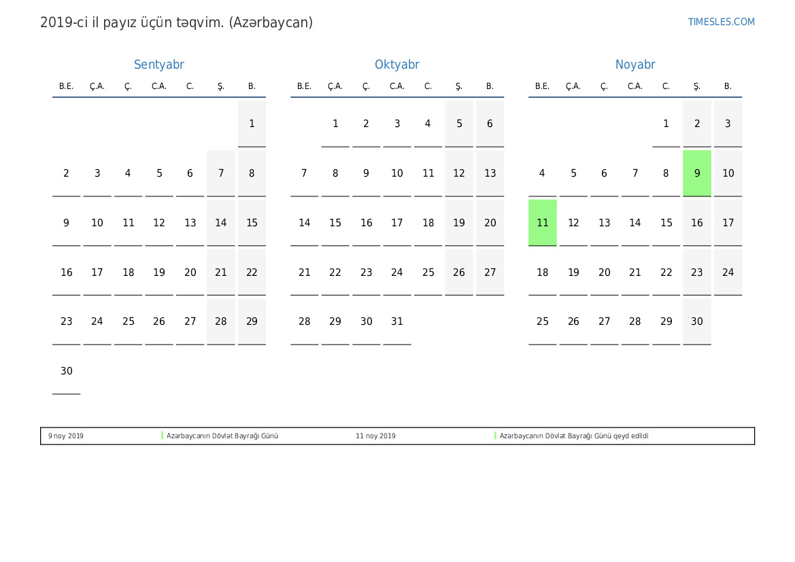The width and height of the screenshot is (795, 562).
Task: Click November 1 date cell
Action: (666, 124)
